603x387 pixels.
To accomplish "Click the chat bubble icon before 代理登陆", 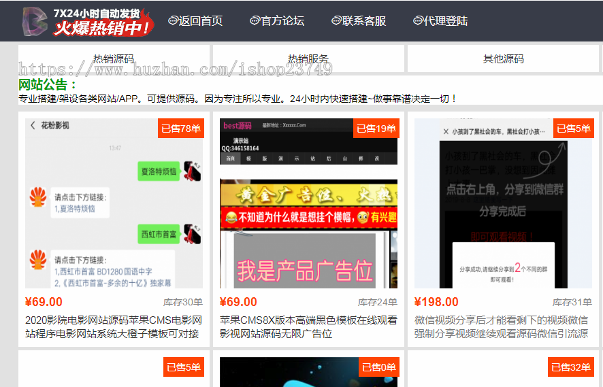I will click(418, 21).
